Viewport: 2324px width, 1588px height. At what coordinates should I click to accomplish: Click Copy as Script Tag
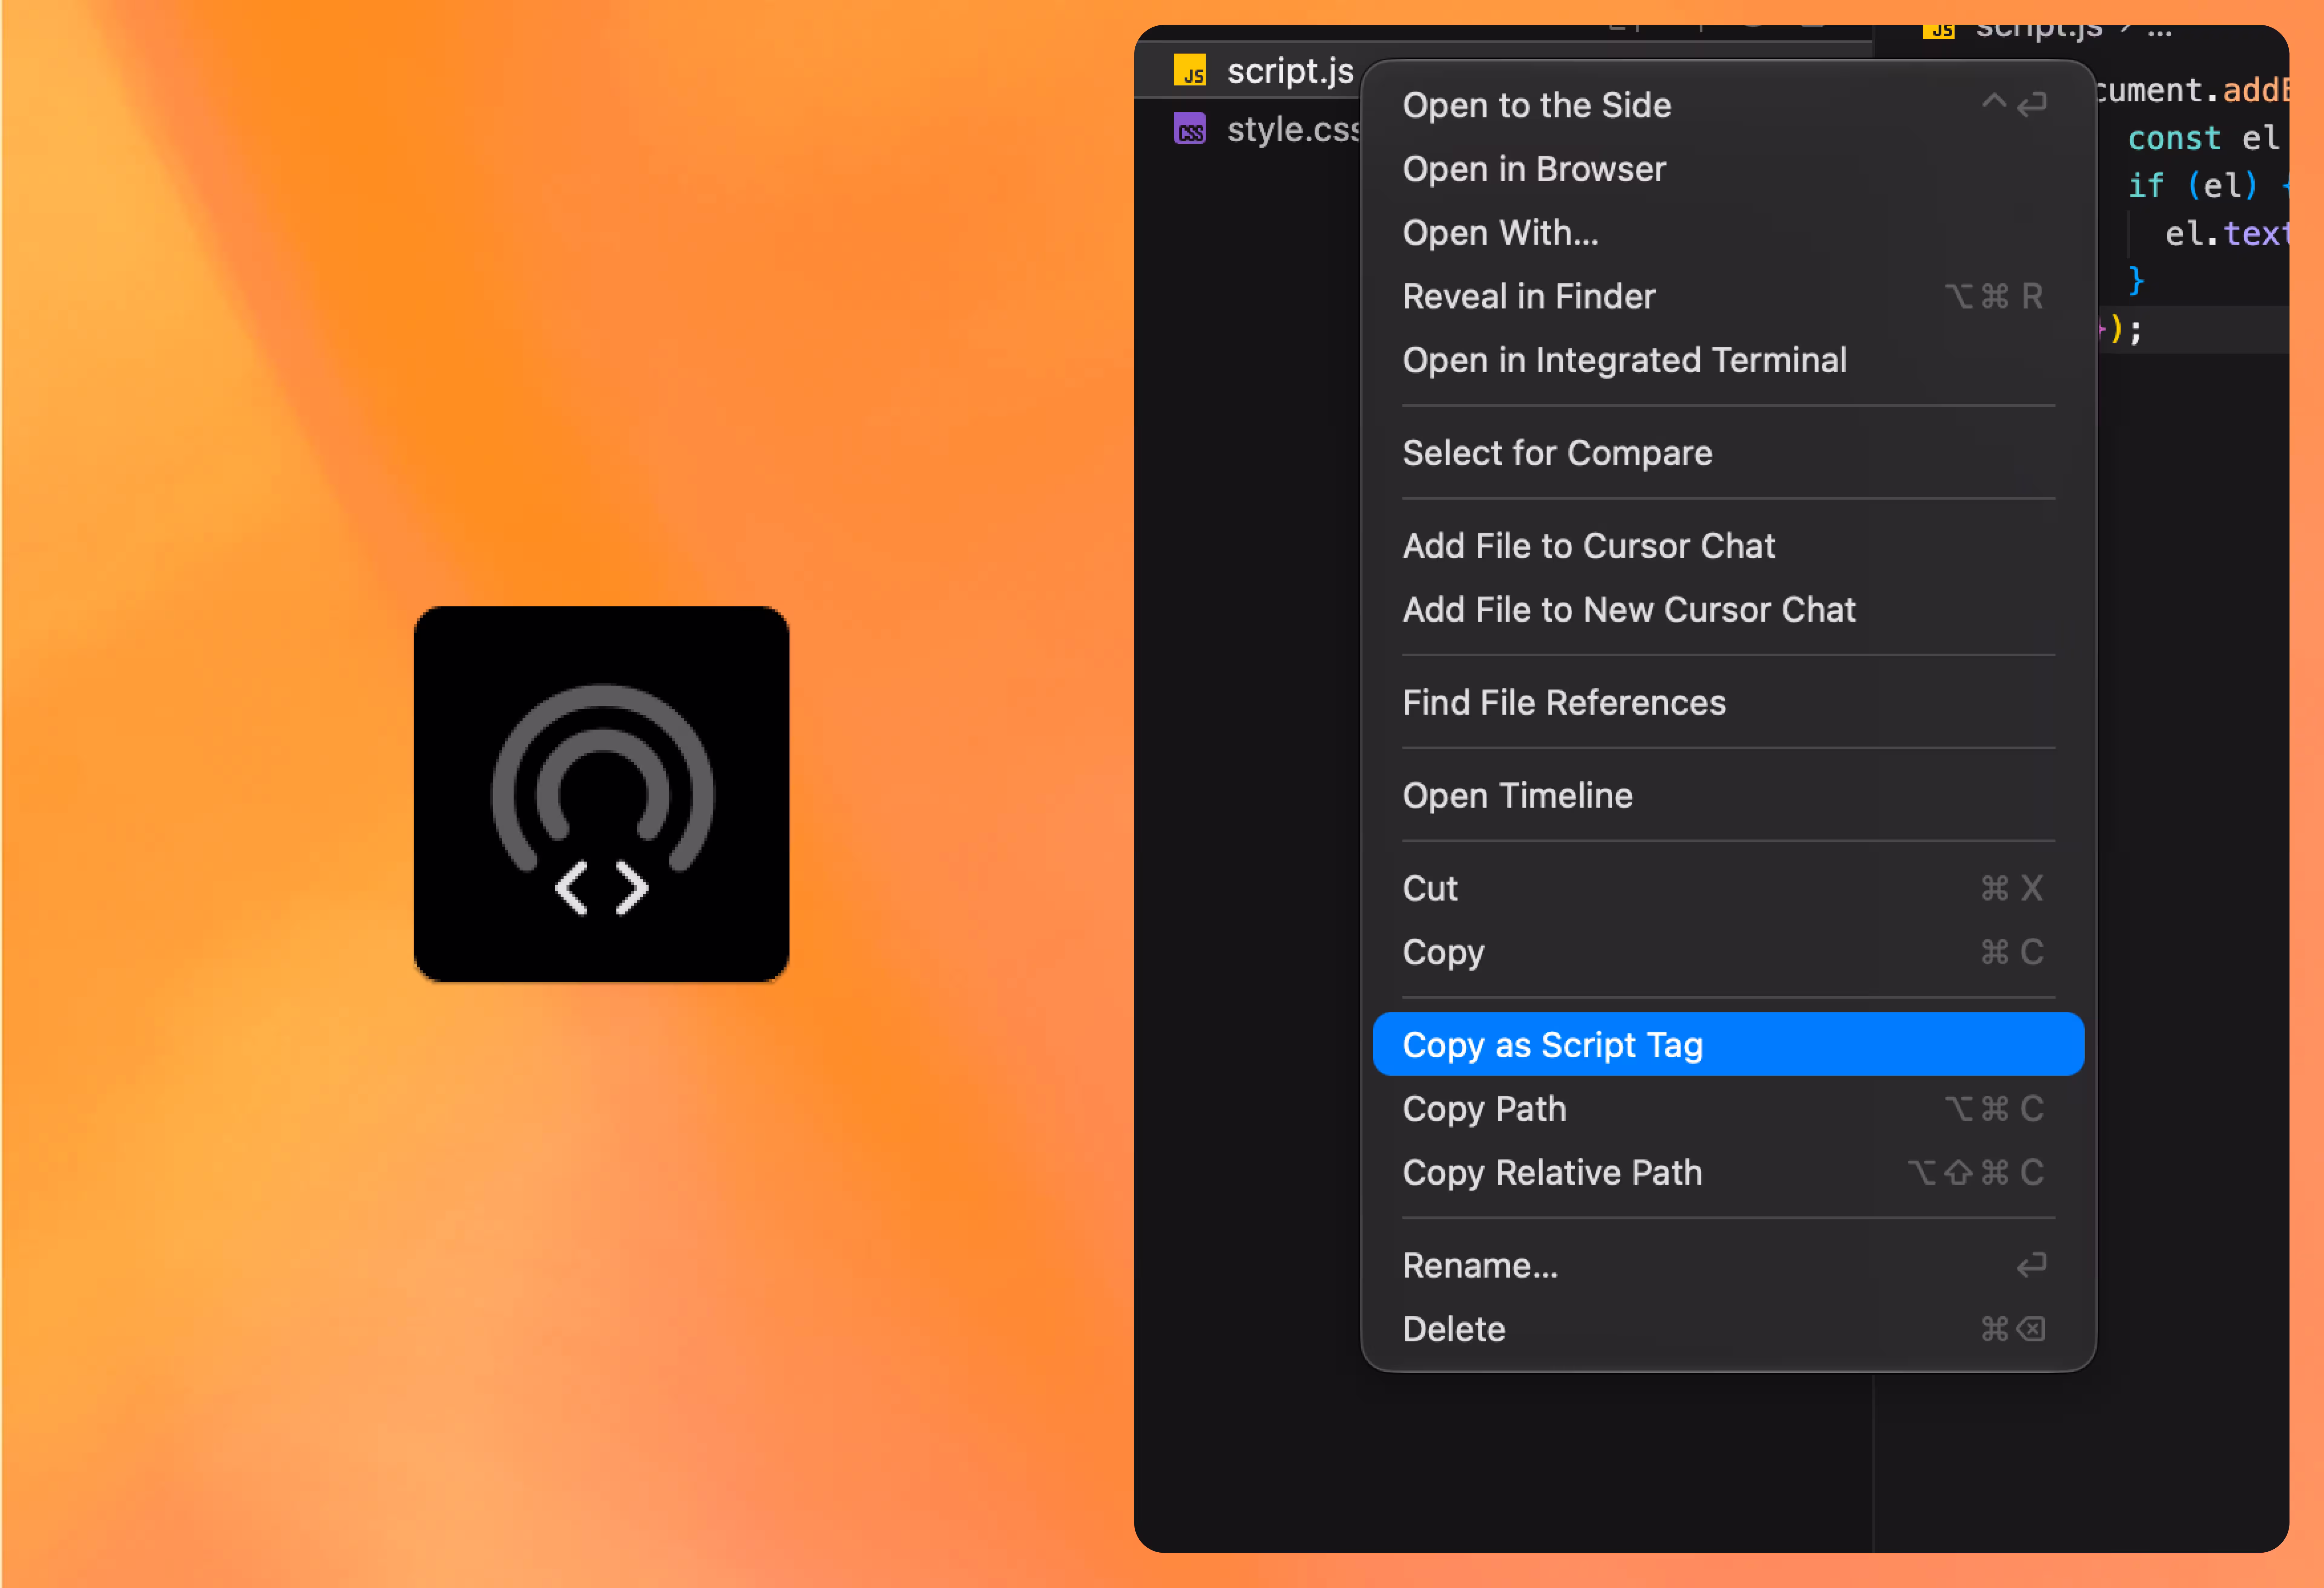pos(1728,1044)
